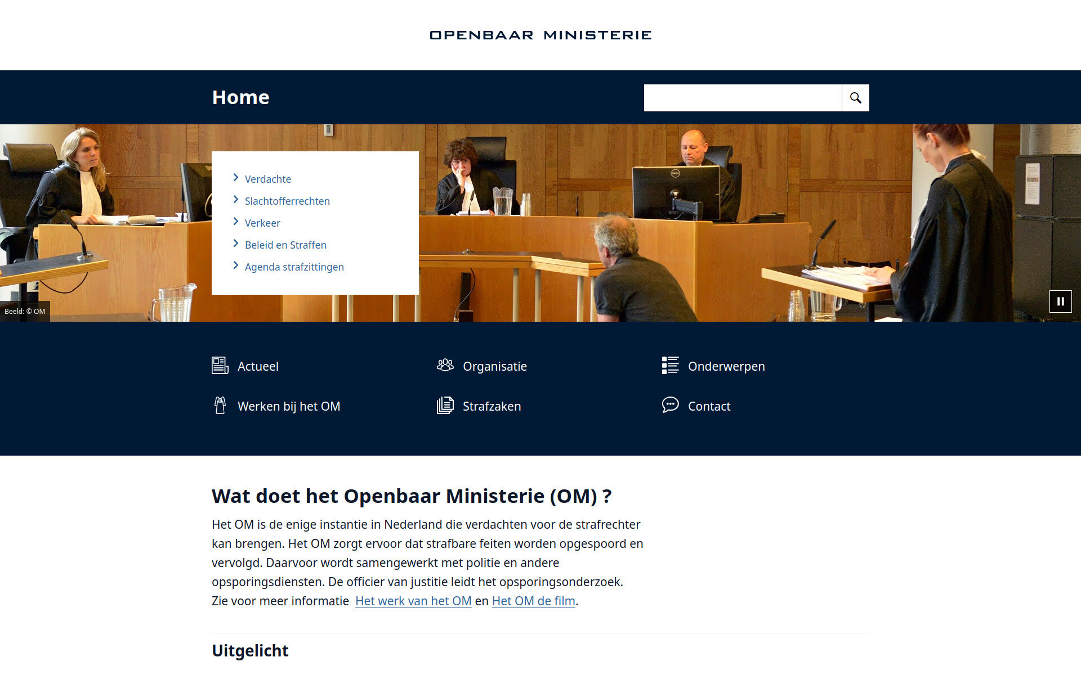
Task: Click the chevron before Slachtofferrechten
Action: click(x=236, y=200)
